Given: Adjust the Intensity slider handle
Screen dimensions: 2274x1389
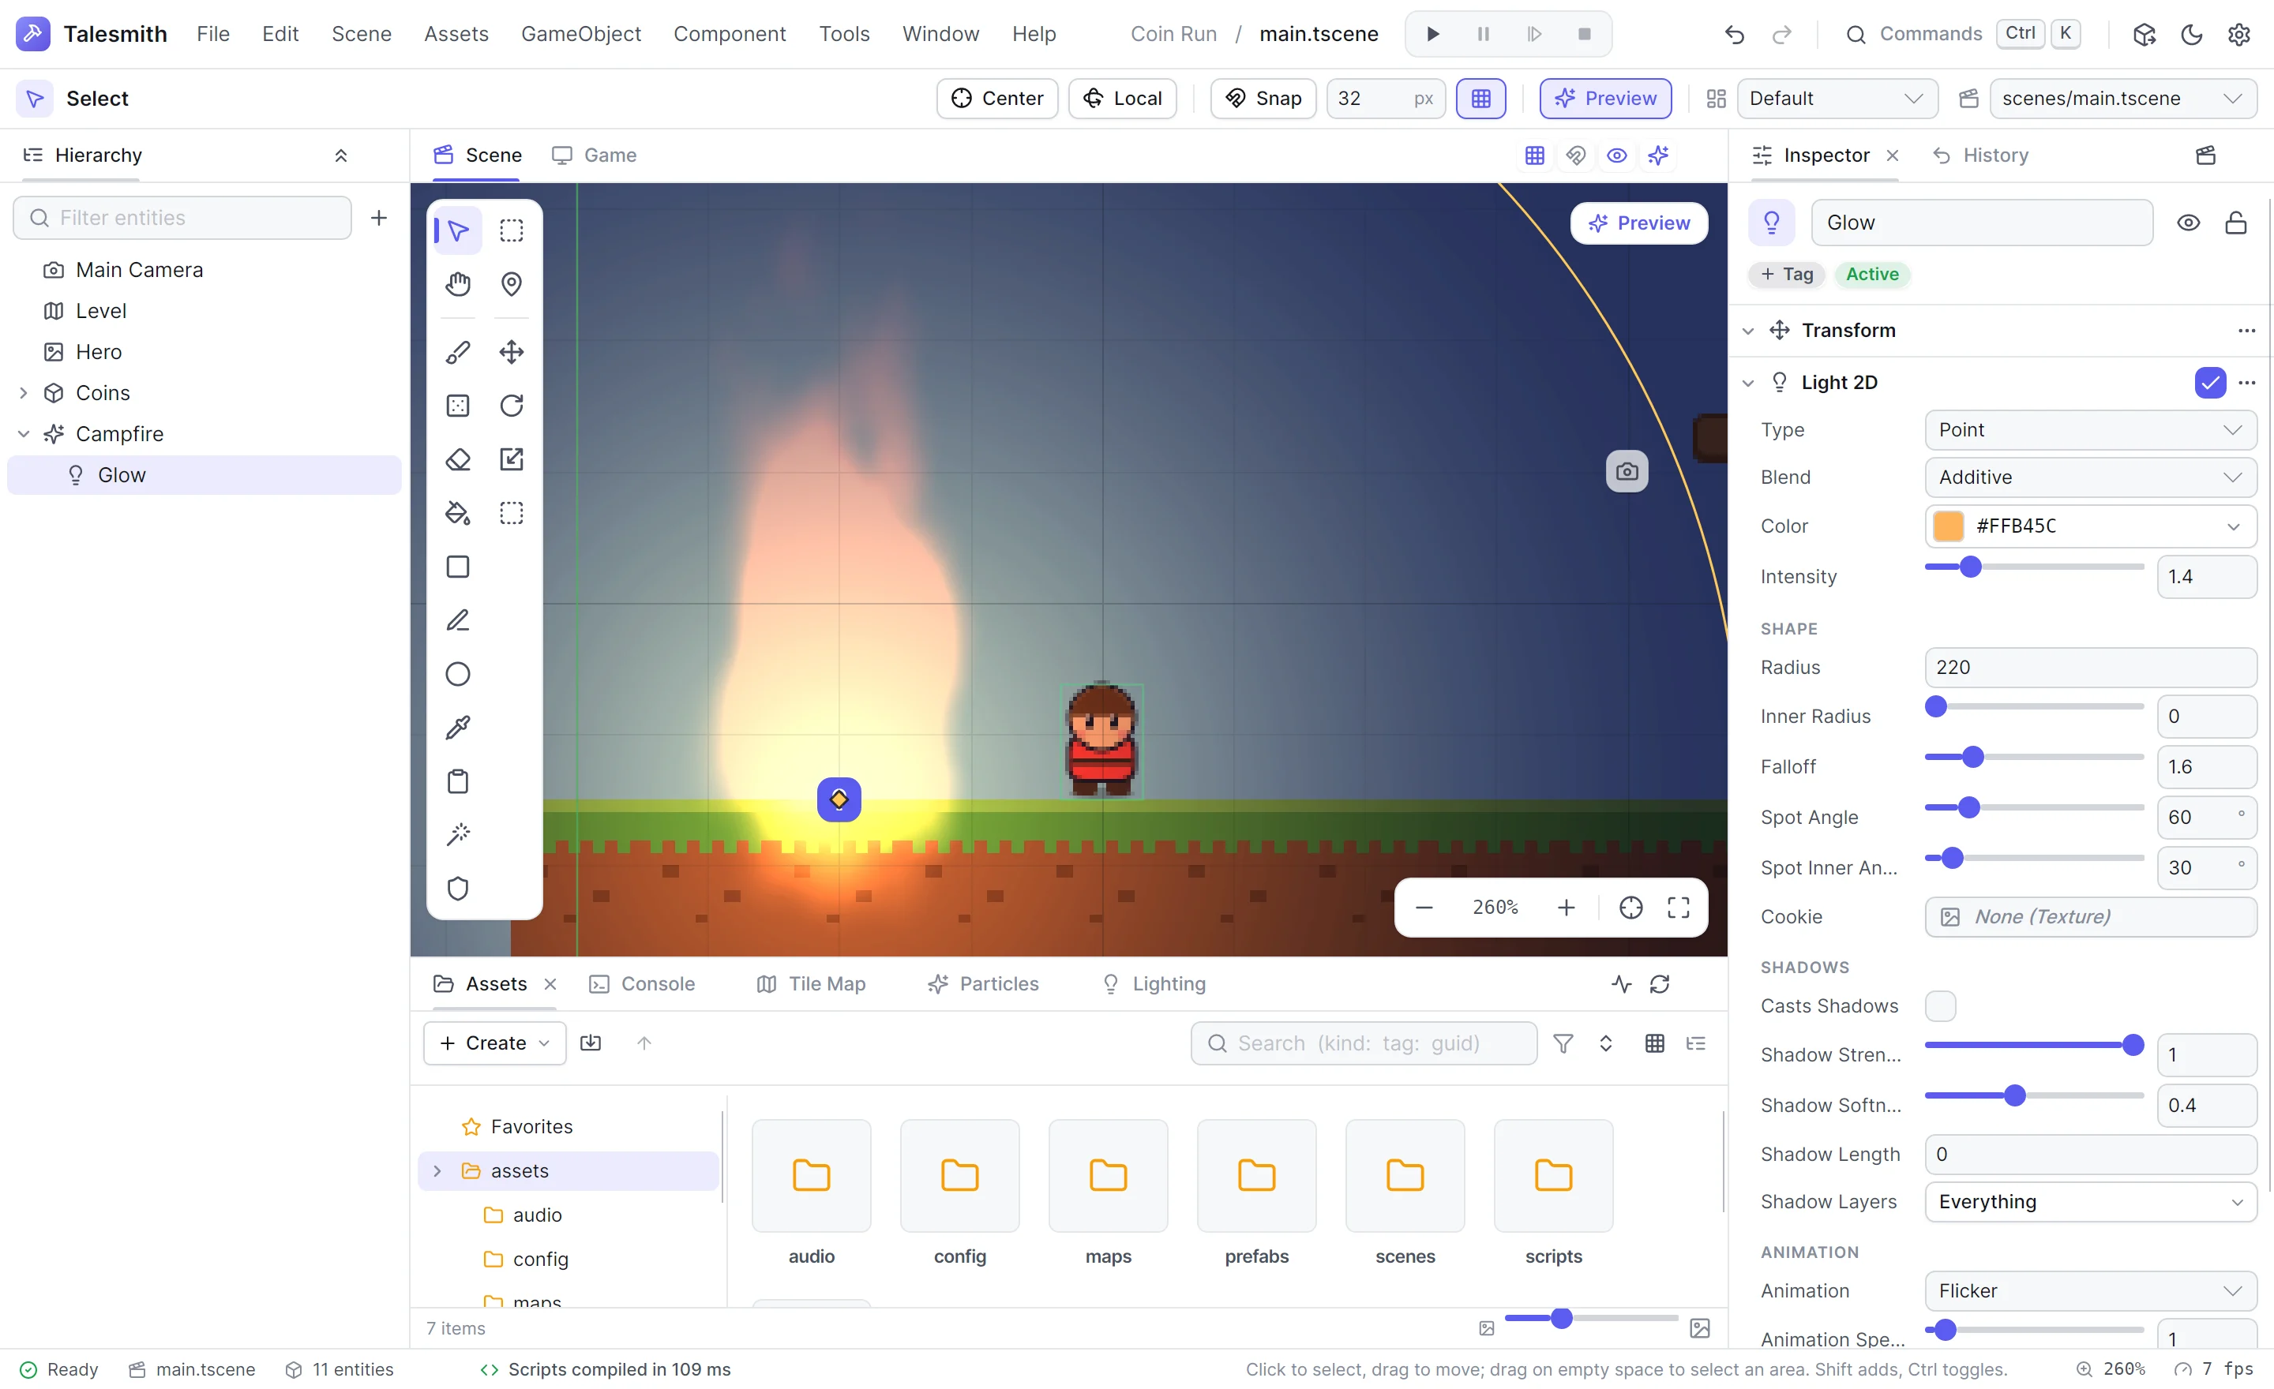Looking at the screenshot, I should (x=1969, y=567).
